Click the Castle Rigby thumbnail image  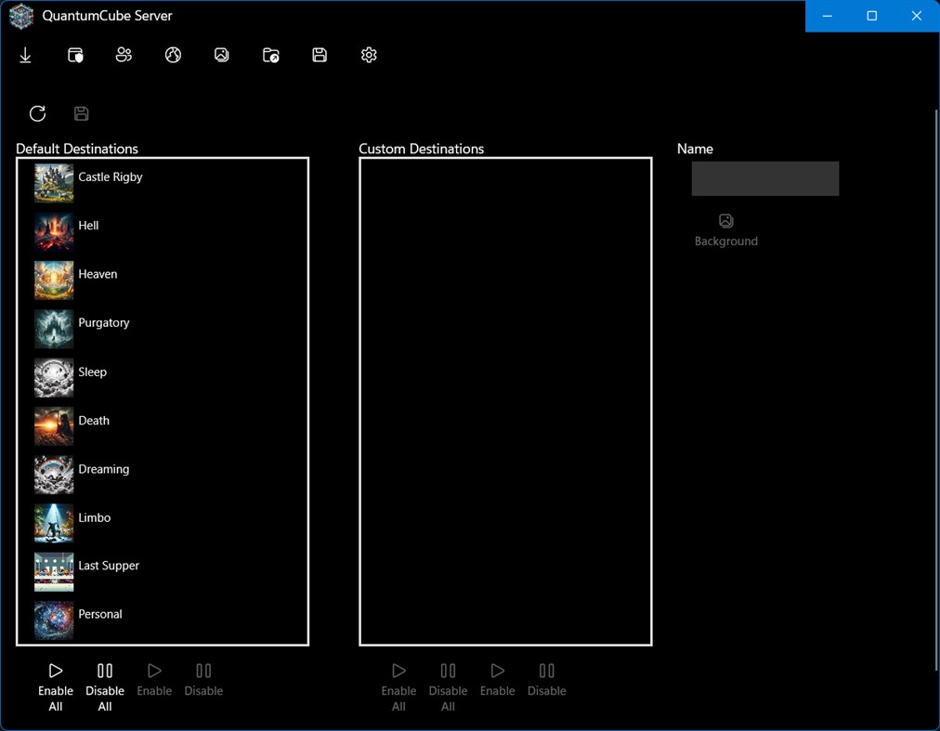(53, 182)
